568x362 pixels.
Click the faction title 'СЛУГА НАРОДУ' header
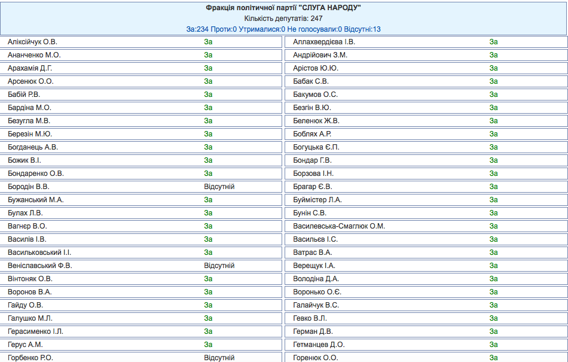point(284,7)
